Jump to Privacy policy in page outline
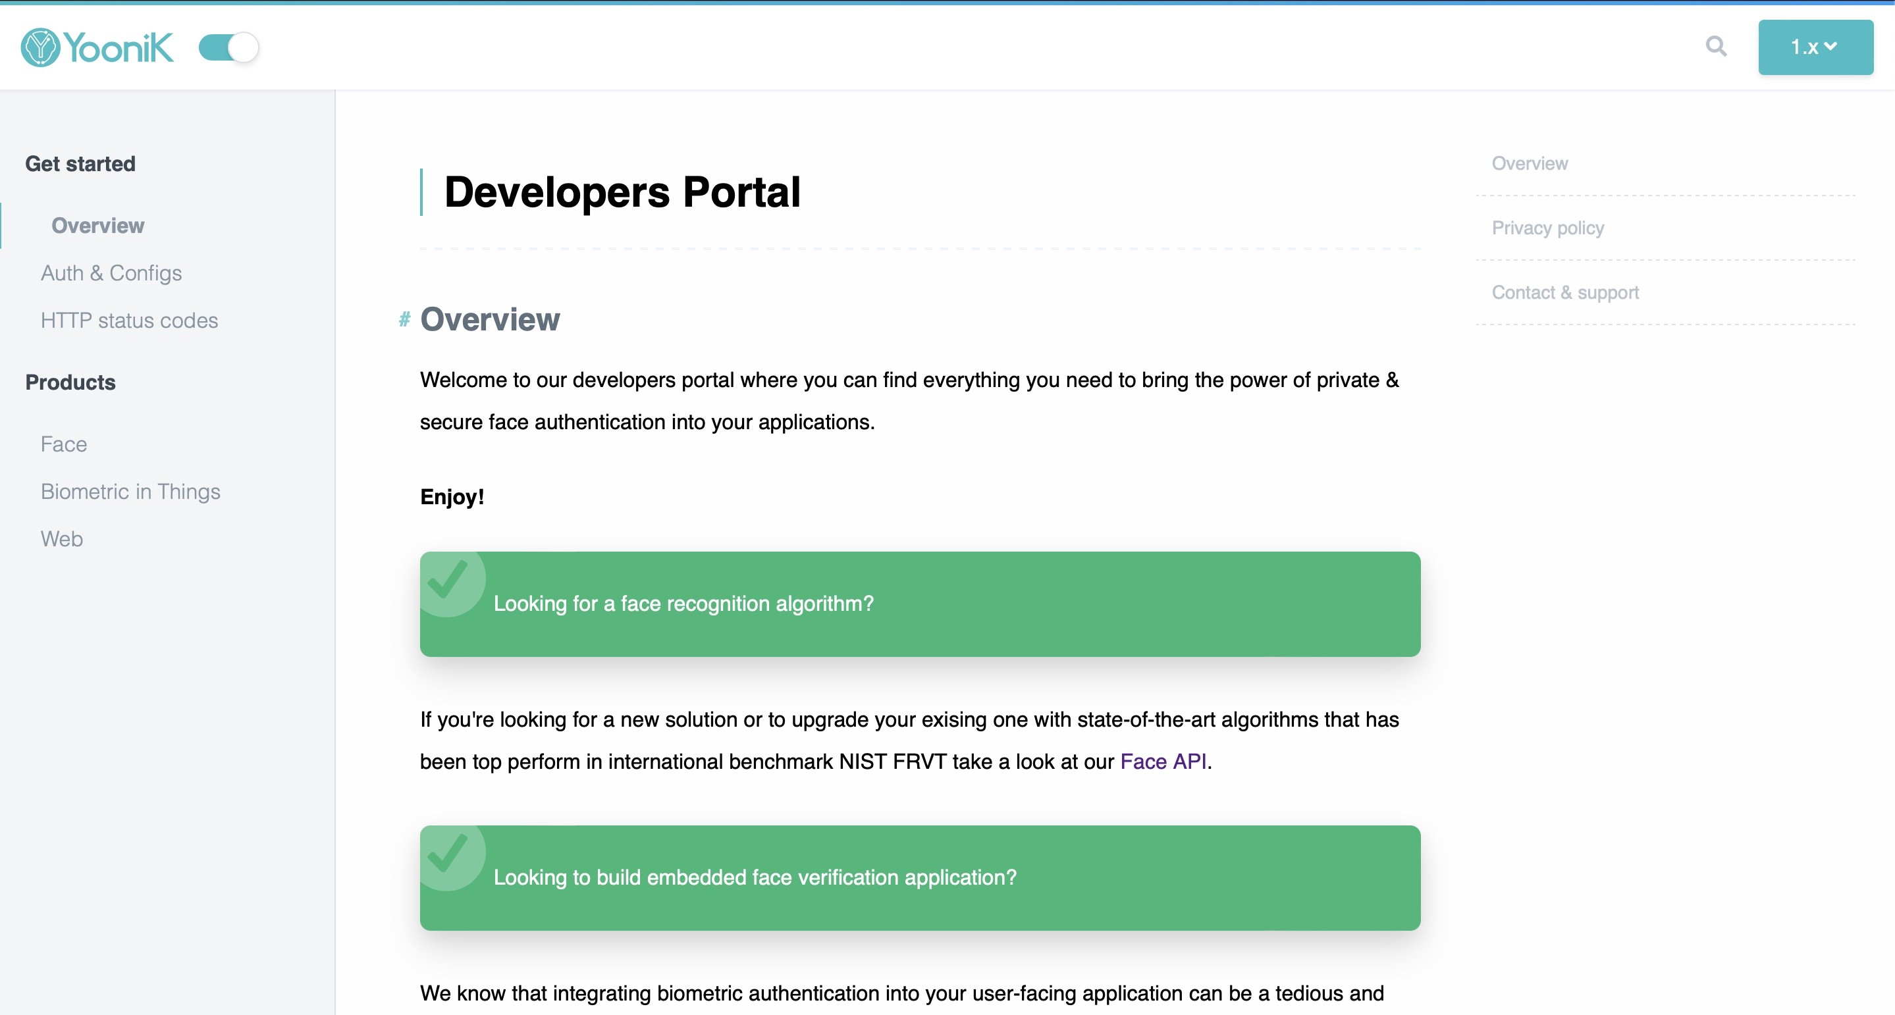 [1547, 228]
